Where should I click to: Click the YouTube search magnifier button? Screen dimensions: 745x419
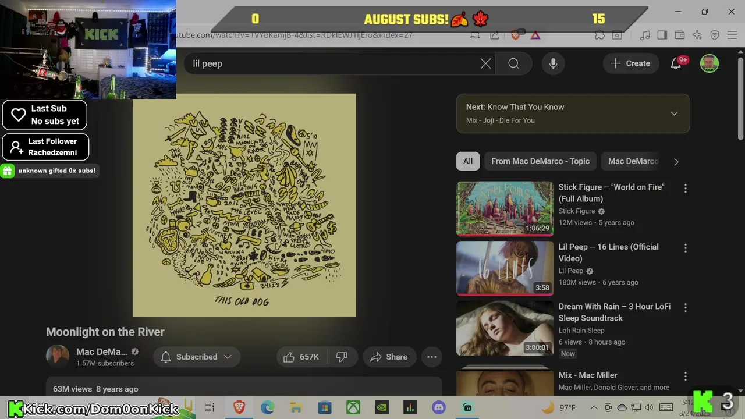click(513, 63)
